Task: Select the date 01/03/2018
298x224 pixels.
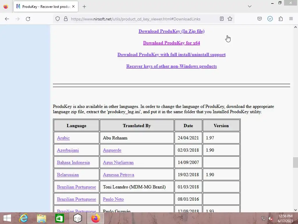Action: pyautogui.click(x=188, y=187)
